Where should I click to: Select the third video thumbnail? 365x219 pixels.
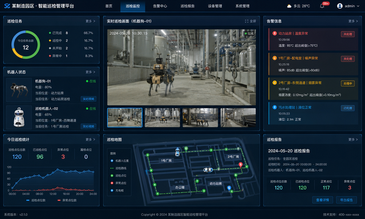200,117
